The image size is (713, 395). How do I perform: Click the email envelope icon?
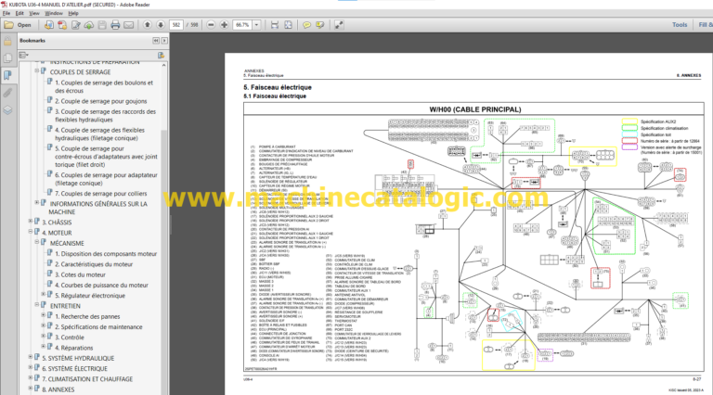tap(129, 25)
